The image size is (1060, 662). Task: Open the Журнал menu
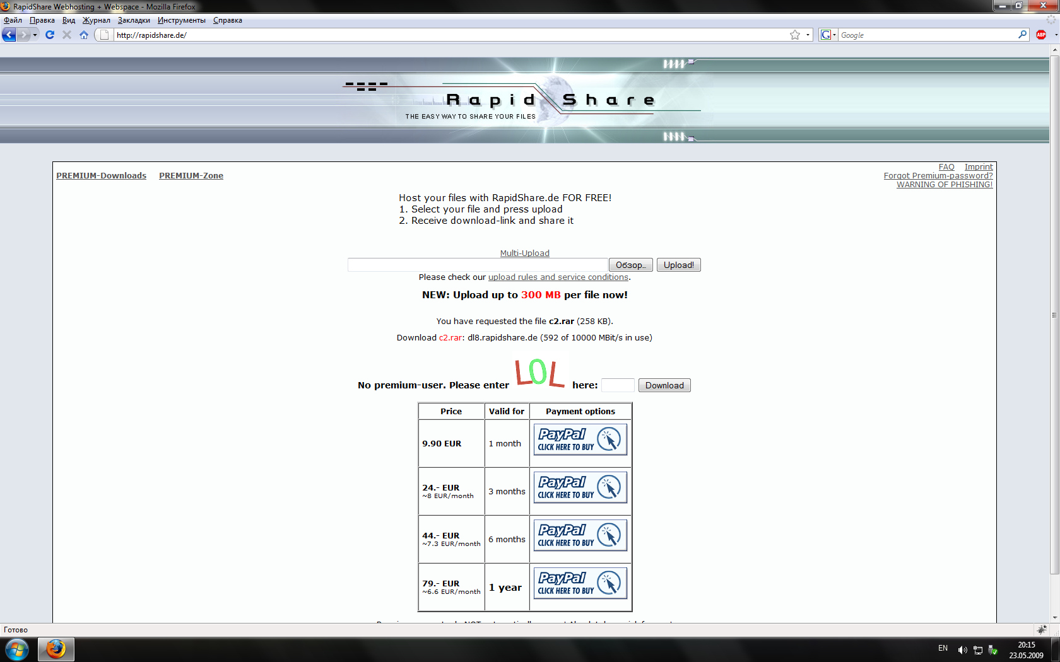click(97, 20)
